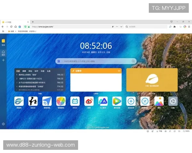Viewport: 192px width, 153px height.
Task: Open the first hot list item 798.3万
Action: [x=40, y=75]
